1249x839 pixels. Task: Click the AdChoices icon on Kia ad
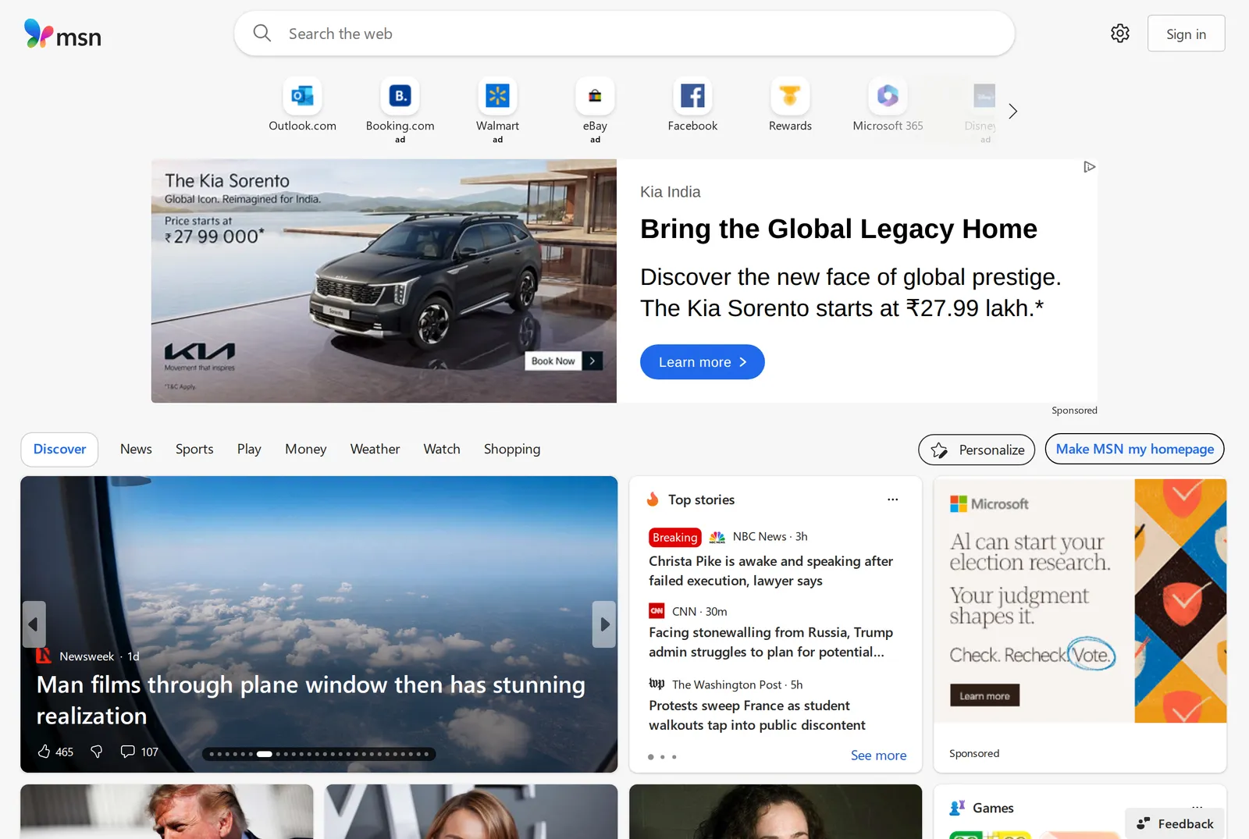pos(1089,167)
